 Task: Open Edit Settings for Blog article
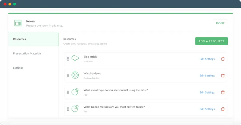click(x=207, y=59)
